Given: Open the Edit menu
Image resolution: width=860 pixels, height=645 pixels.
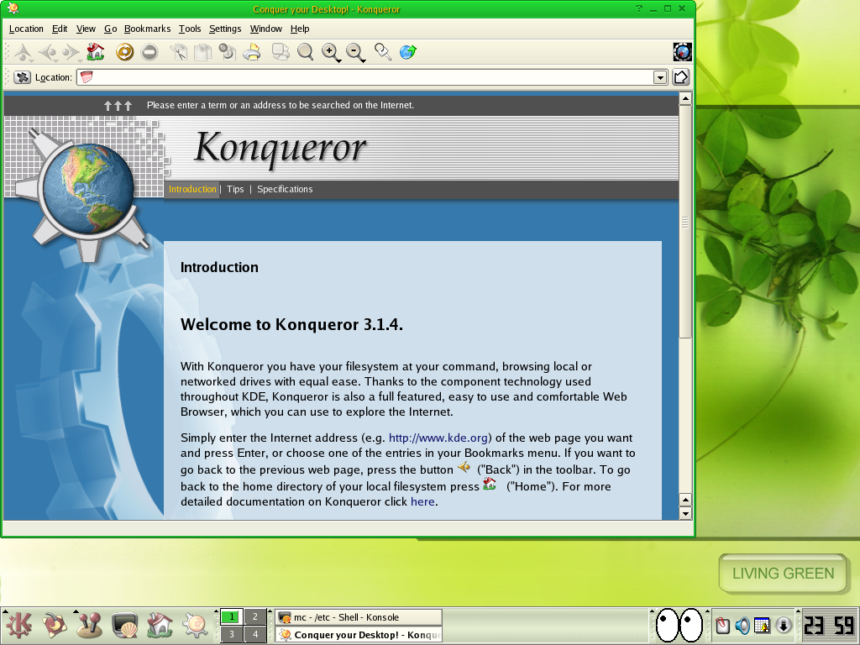Looking at the screenshot, I should (x=60, y=29).
